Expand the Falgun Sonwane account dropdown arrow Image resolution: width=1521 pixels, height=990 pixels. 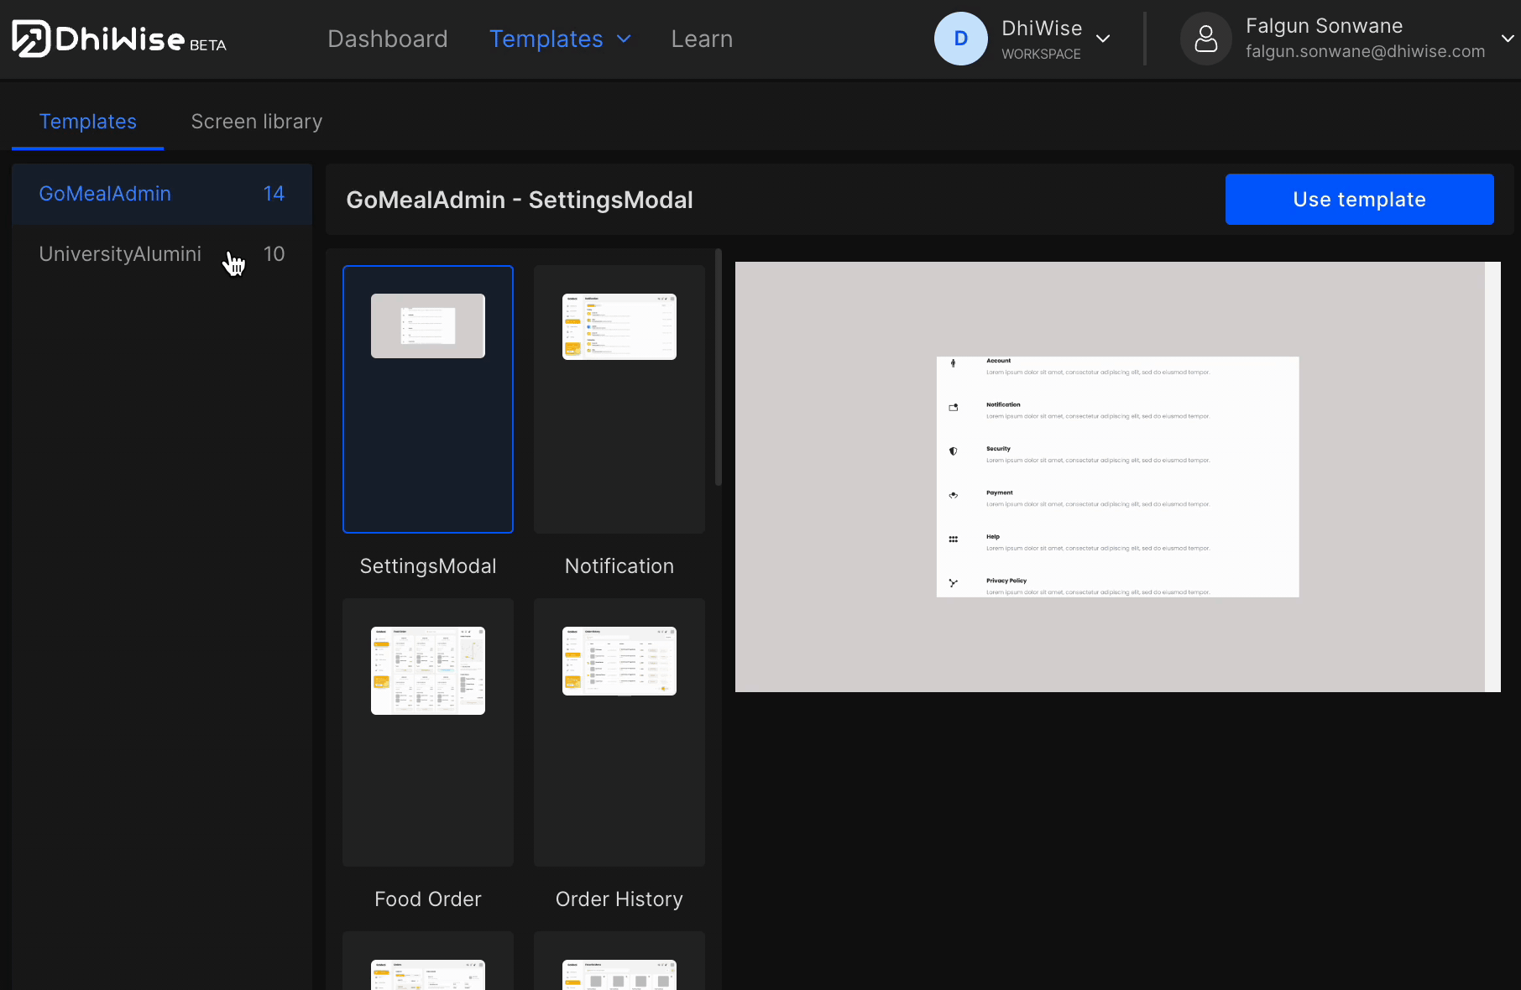coord(1508,39)
